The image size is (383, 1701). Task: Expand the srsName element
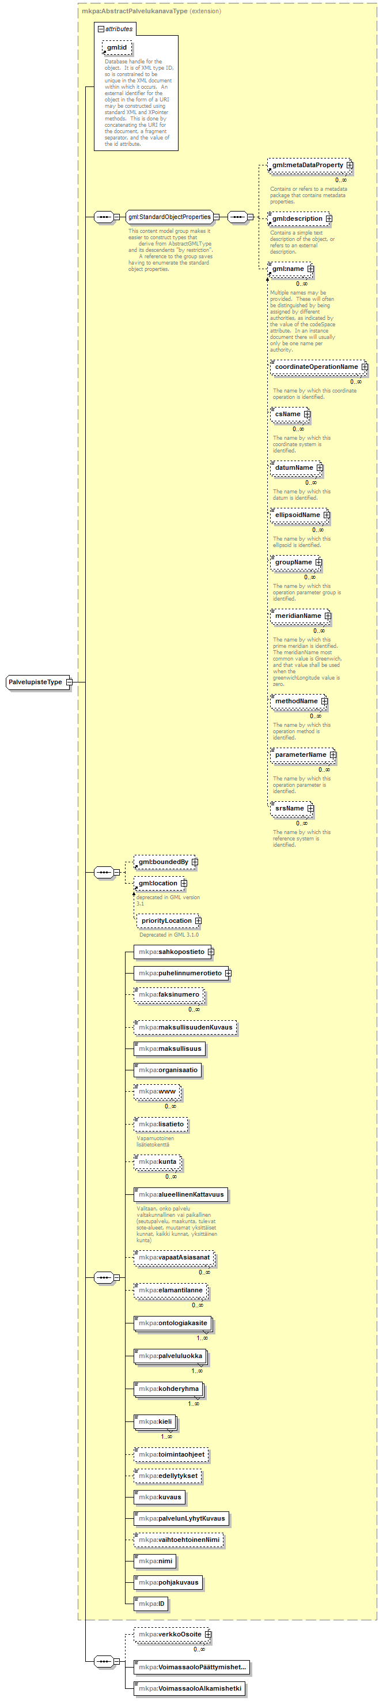[x=310, y=808]
